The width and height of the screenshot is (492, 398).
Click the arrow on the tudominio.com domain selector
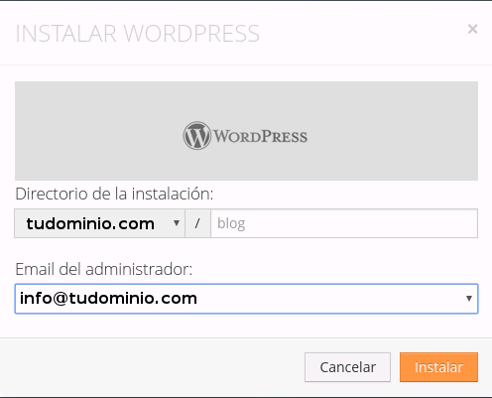click(177, 223)
